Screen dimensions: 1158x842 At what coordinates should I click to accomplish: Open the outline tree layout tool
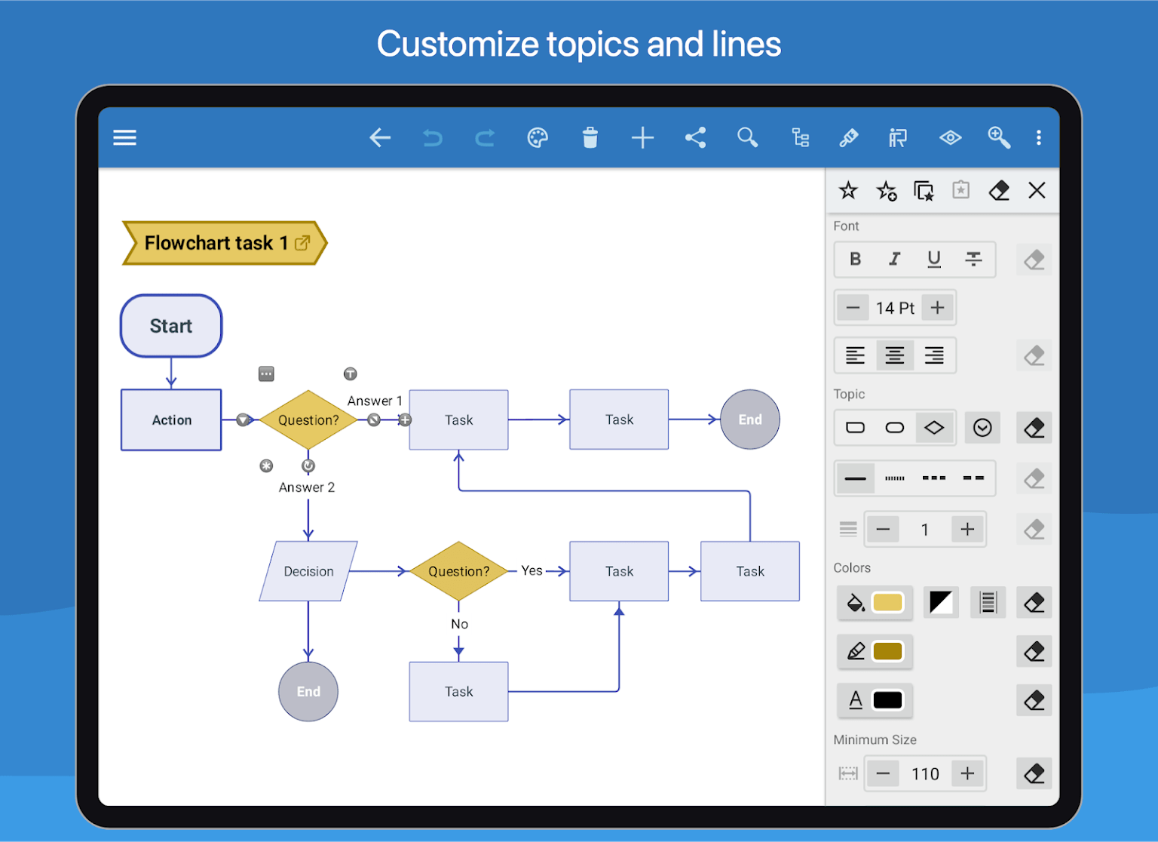coord(800,137)
